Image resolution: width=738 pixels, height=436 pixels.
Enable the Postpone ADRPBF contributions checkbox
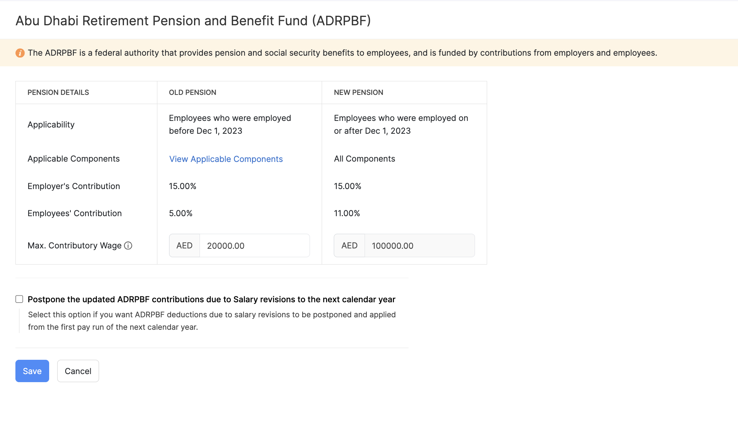[19, 299]
